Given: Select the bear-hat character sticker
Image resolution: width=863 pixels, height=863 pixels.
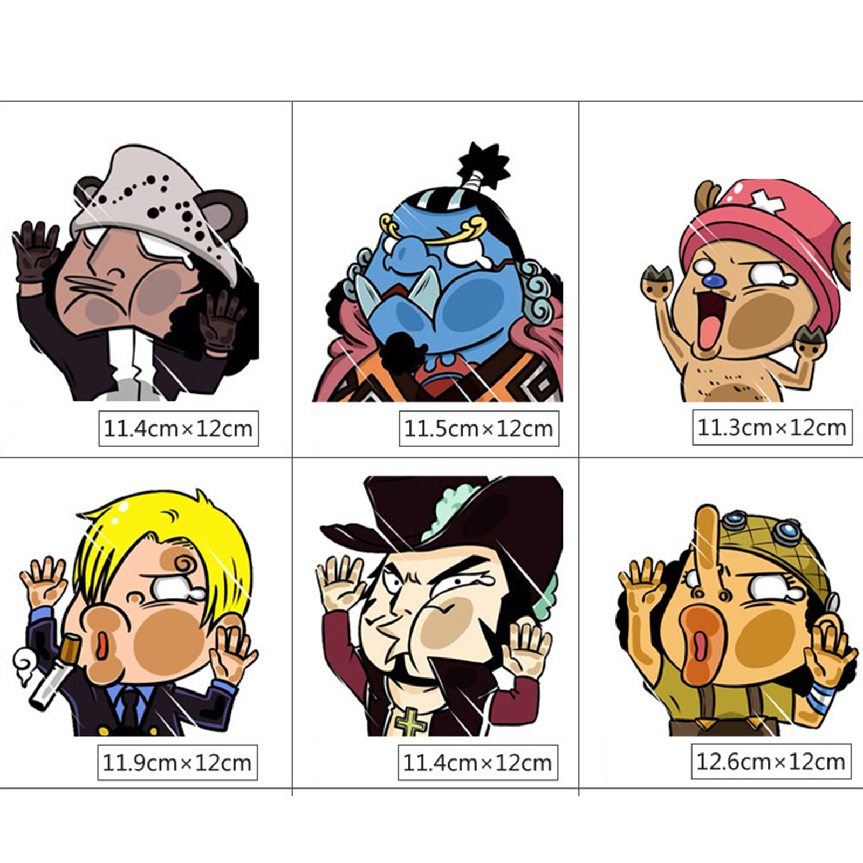Looking at the screenshot, I should pyautogui.click(x=136, y=272).
